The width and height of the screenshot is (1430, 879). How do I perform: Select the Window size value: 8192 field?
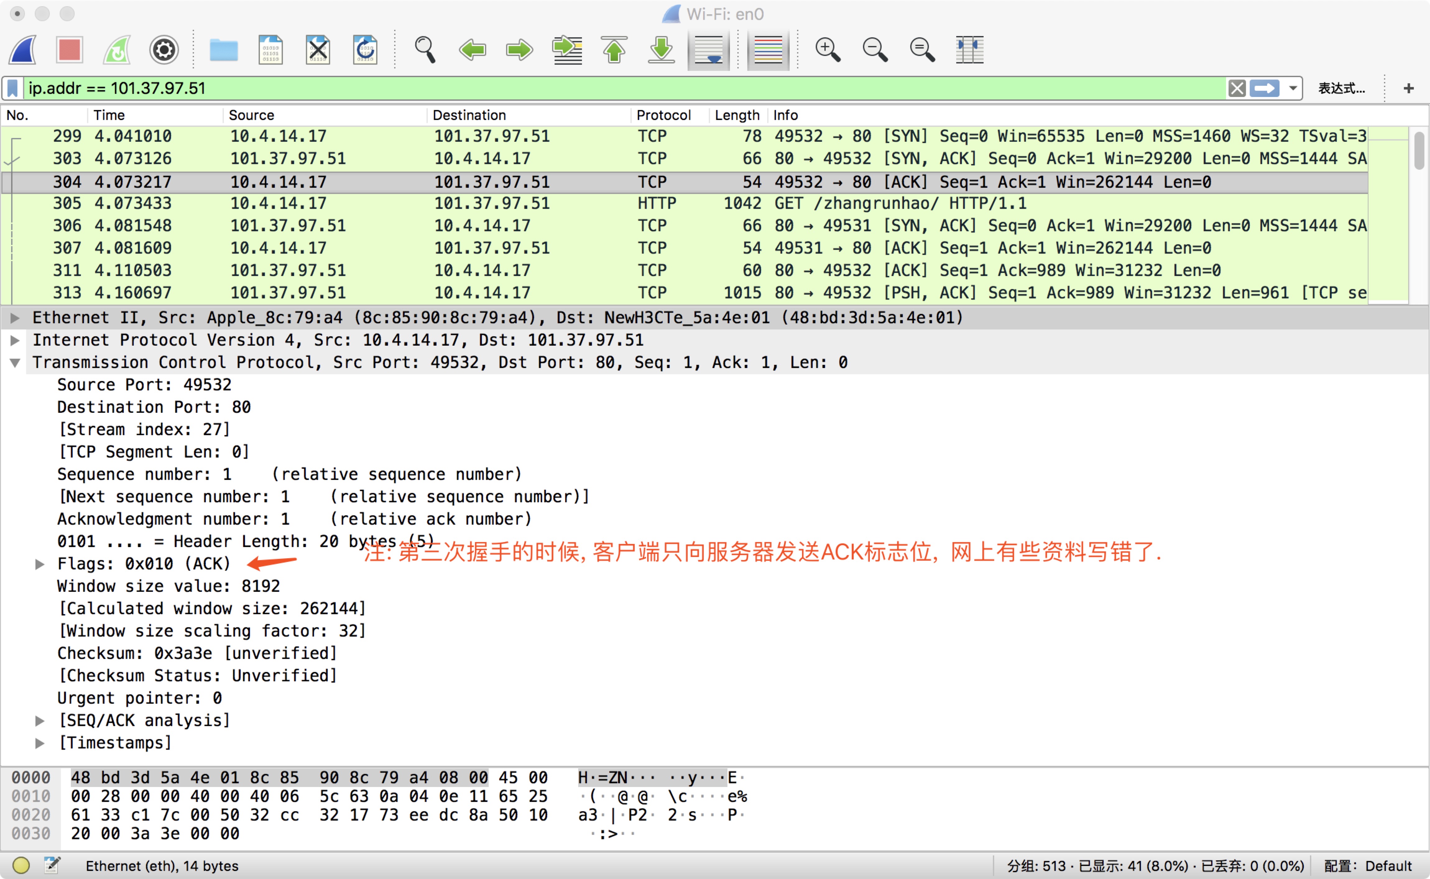point(168,587)
